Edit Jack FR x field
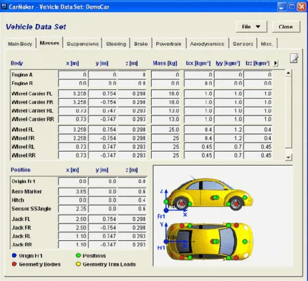The width and height of the screenshot is (308, 281). pyautogui.click(x=73, y=228)
